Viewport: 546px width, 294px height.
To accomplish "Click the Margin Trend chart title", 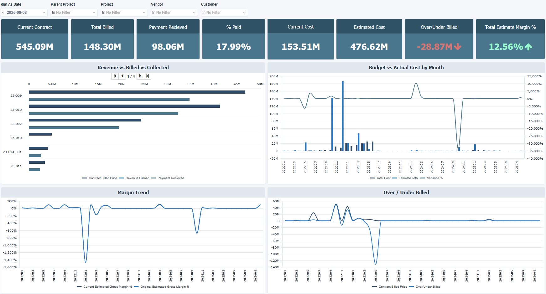I will point(133,193).
